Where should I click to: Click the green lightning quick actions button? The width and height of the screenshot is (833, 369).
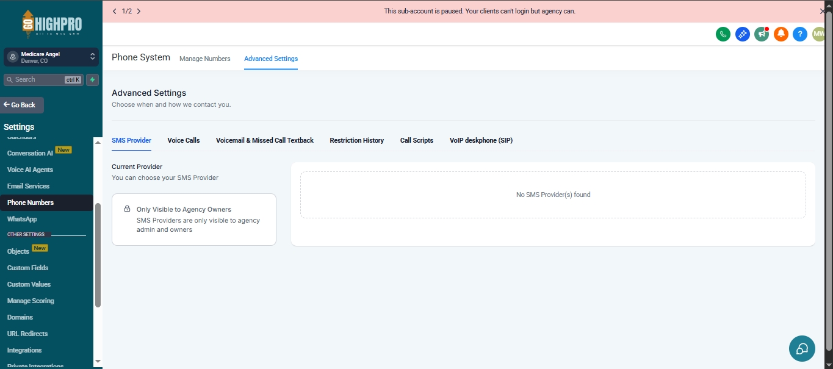[x=92, y=79]
